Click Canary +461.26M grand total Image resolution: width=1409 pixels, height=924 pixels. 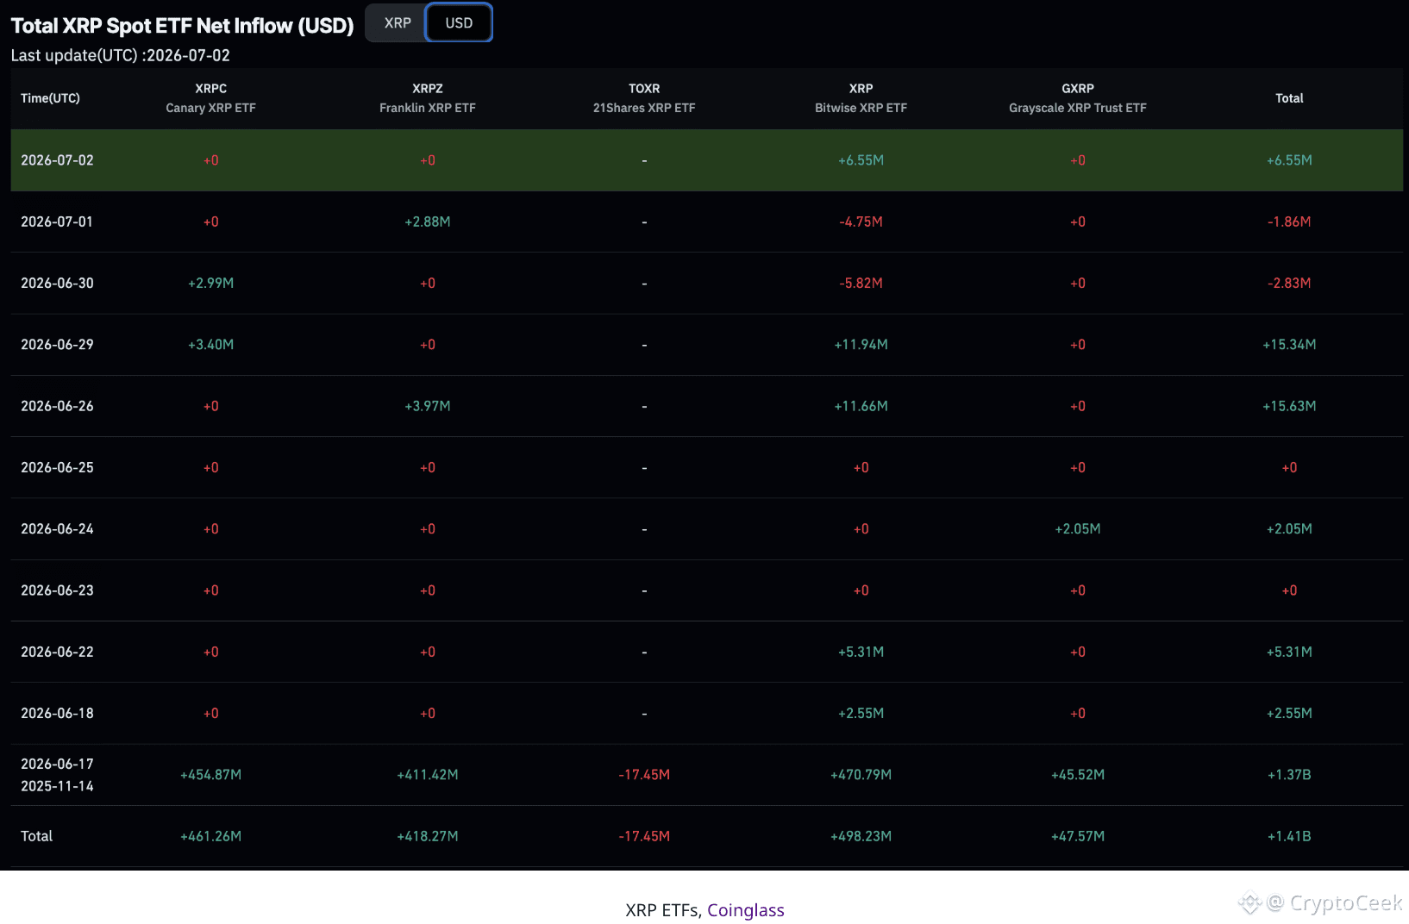point(211,836)
